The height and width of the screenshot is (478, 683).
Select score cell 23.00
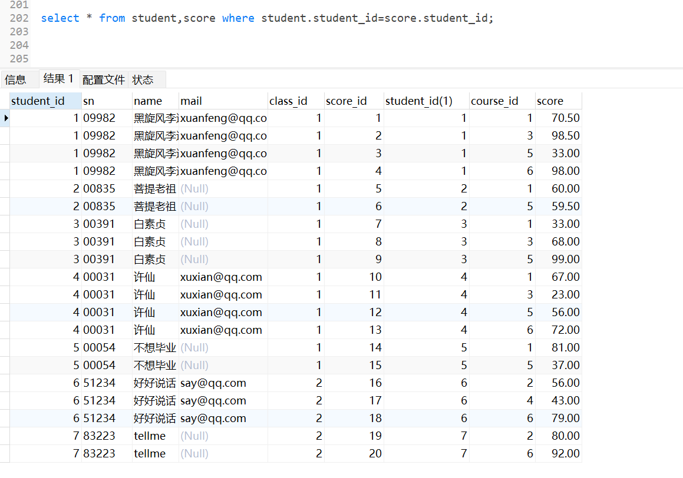[559, 294]
